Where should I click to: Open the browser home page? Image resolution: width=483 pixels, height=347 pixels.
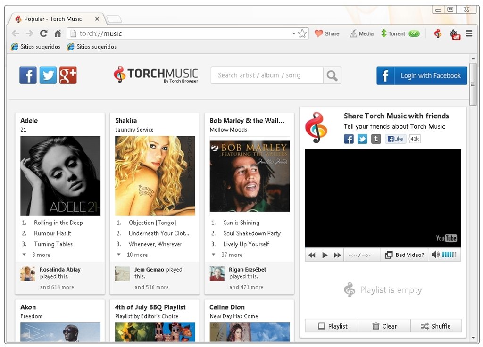58,33
